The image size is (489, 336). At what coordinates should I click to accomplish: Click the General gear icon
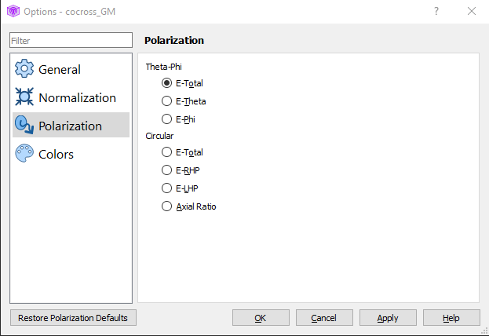24,68
